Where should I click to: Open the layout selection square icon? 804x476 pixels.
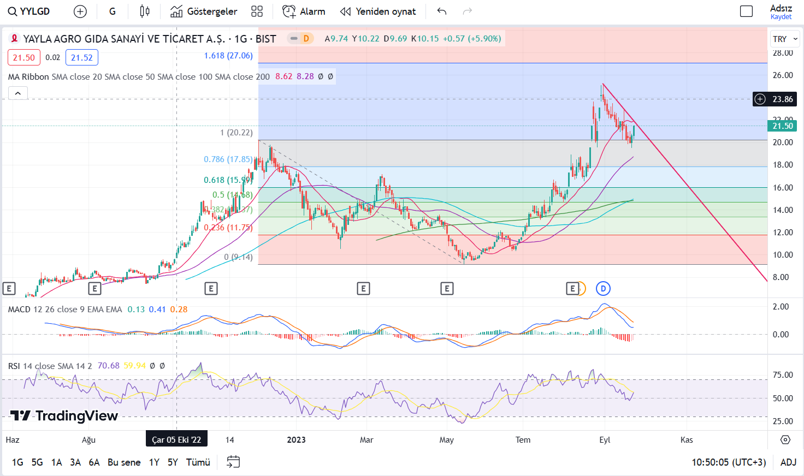click(x=746, y=11)
